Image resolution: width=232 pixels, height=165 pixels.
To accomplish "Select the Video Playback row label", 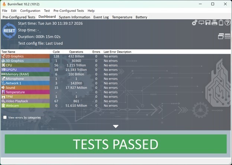I will (17, 101).
